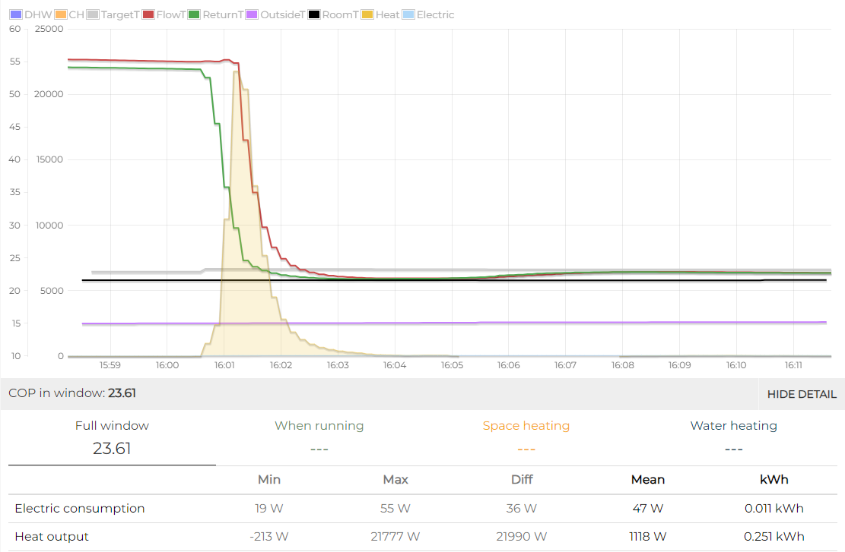
Task: Click the light blue Electric legend swatch
Action: coord(408,14)
